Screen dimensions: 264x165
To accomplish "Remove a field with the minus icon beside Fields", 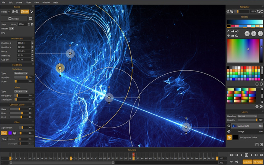I will (x=17, y=12).
